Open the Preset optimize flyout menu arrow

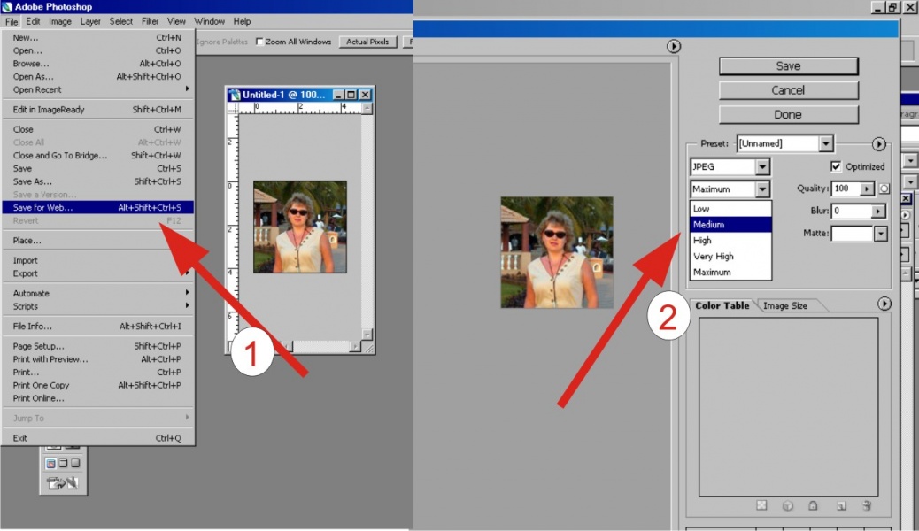pos(878,143)
